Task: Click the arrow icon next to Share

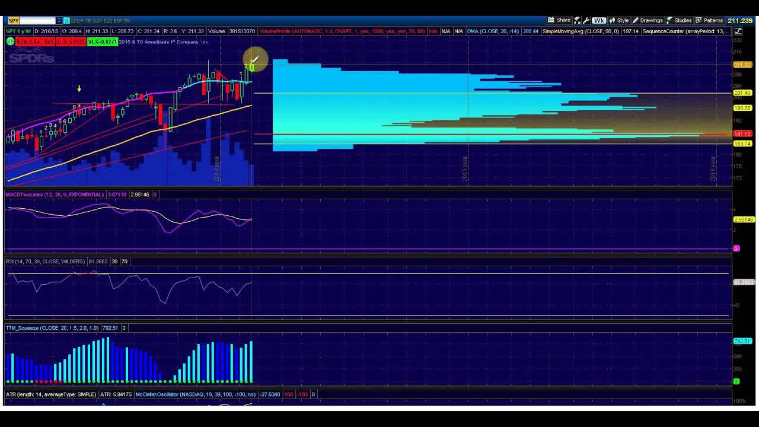Action: point(577,21)
